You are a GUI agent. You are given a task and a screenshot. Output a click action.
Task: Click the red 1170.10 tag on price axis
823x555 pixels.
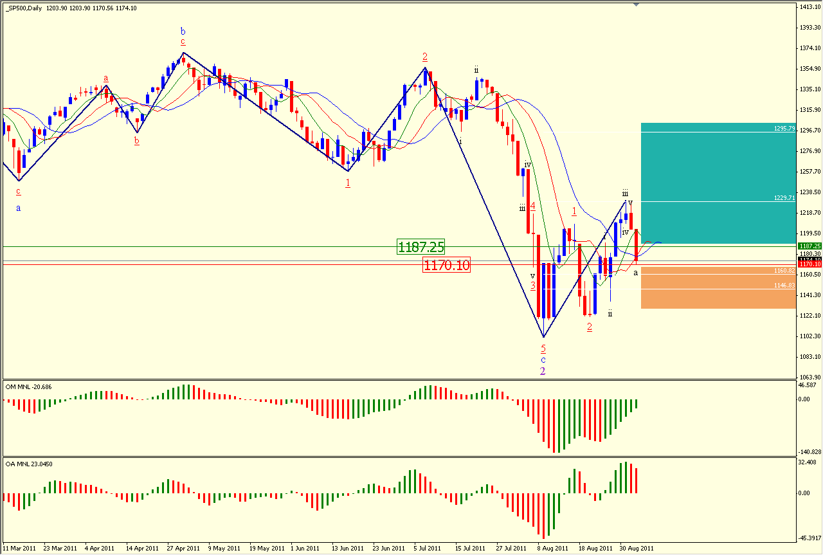pyautogui.click(x=808, y=264)
